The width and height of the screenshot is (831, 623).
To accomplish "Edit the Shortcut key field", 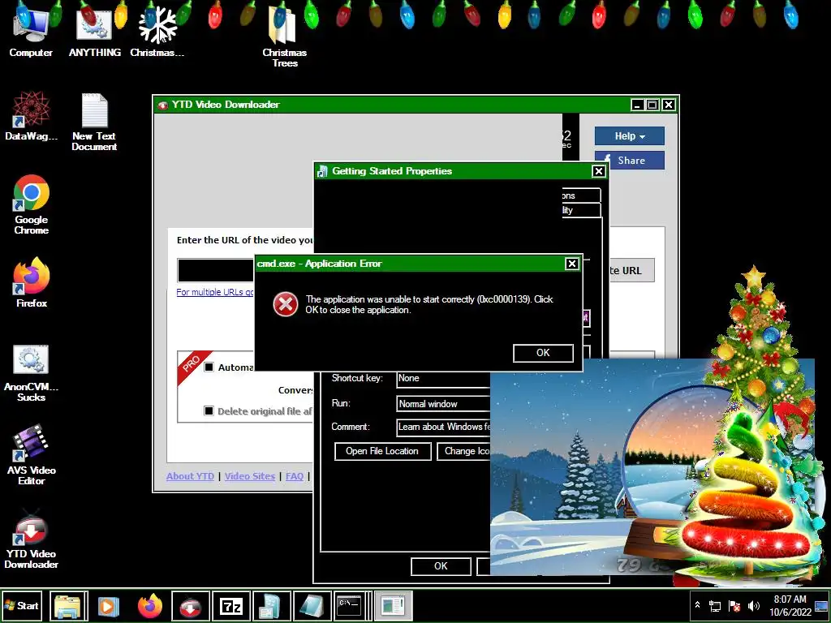I will pos(443,378).
